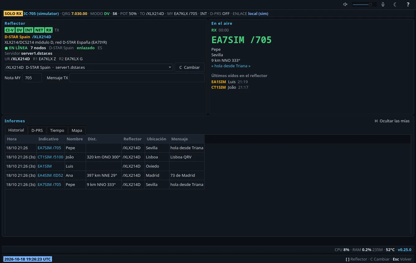Open the Mapa tab
Image resolution: width=416 pixels, height=263 pixels.
pyautogui.click(x=77, y=130)
